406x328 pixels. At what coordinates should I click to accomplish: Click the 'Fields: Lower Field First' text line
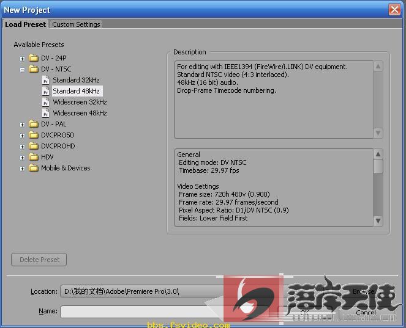click(213, 218)
